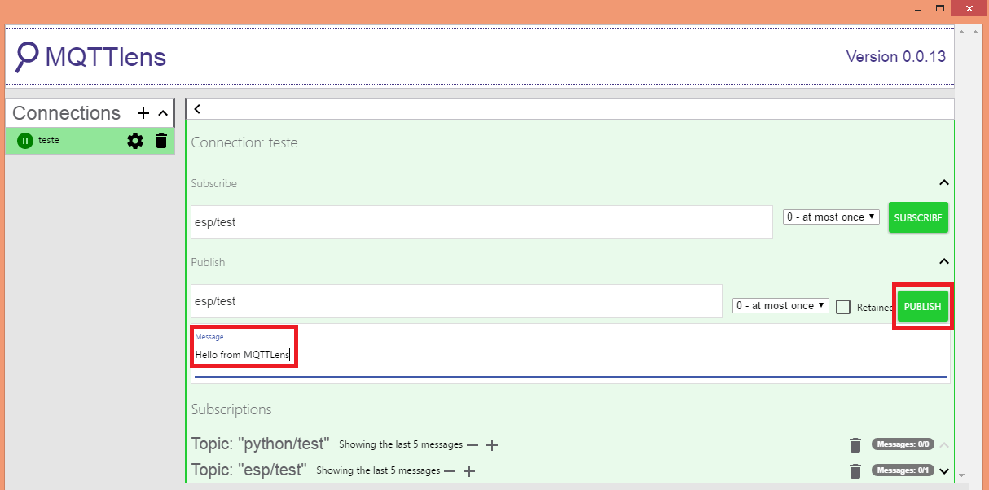Collapse the Publish section
989x490 pixels.
pos(943,261)
